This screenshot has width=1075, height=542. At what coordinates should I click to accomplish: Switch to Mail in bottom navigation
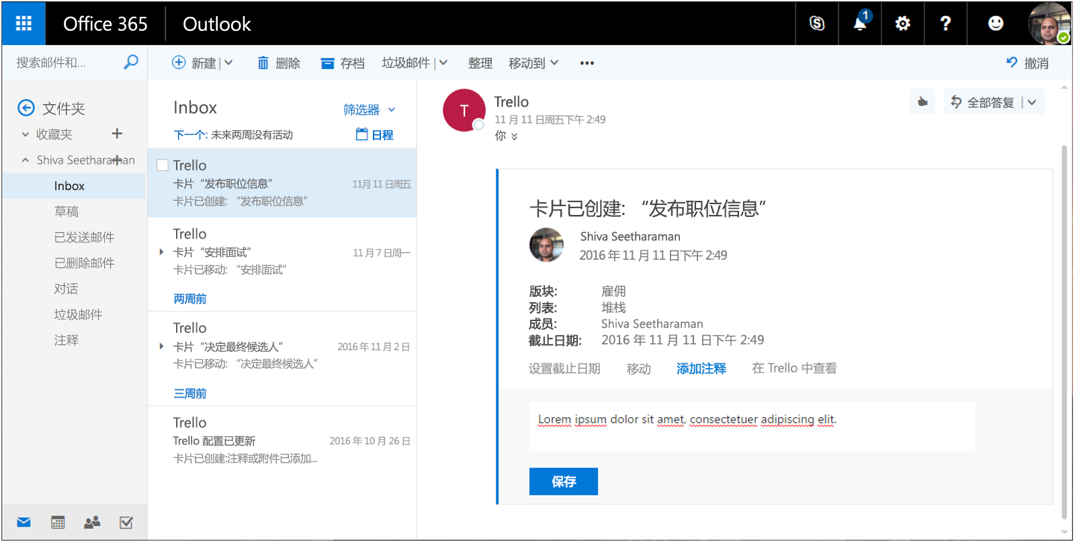tap(24, 523)
